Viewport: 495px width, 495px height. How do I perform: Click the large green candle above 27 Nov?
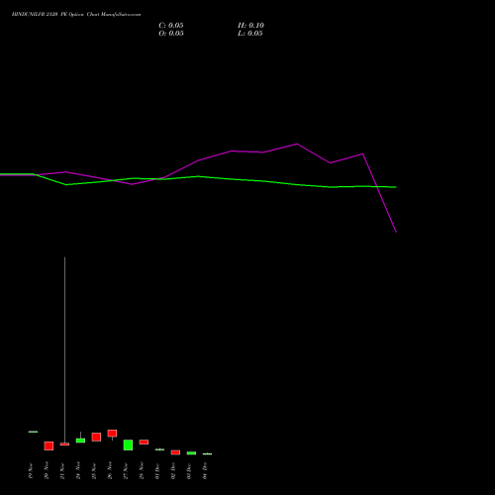[128, 445]
